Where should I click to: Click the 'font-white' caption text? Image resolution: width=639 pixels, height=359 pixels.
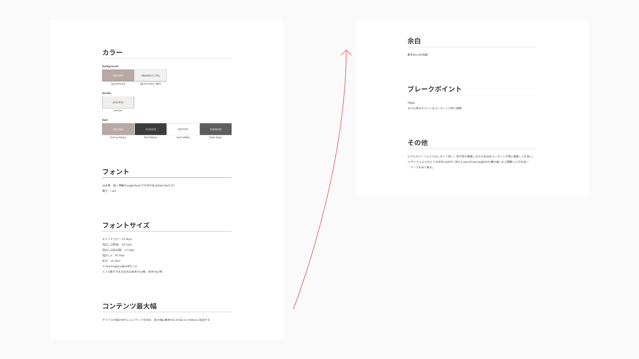(x=183, y=137)
